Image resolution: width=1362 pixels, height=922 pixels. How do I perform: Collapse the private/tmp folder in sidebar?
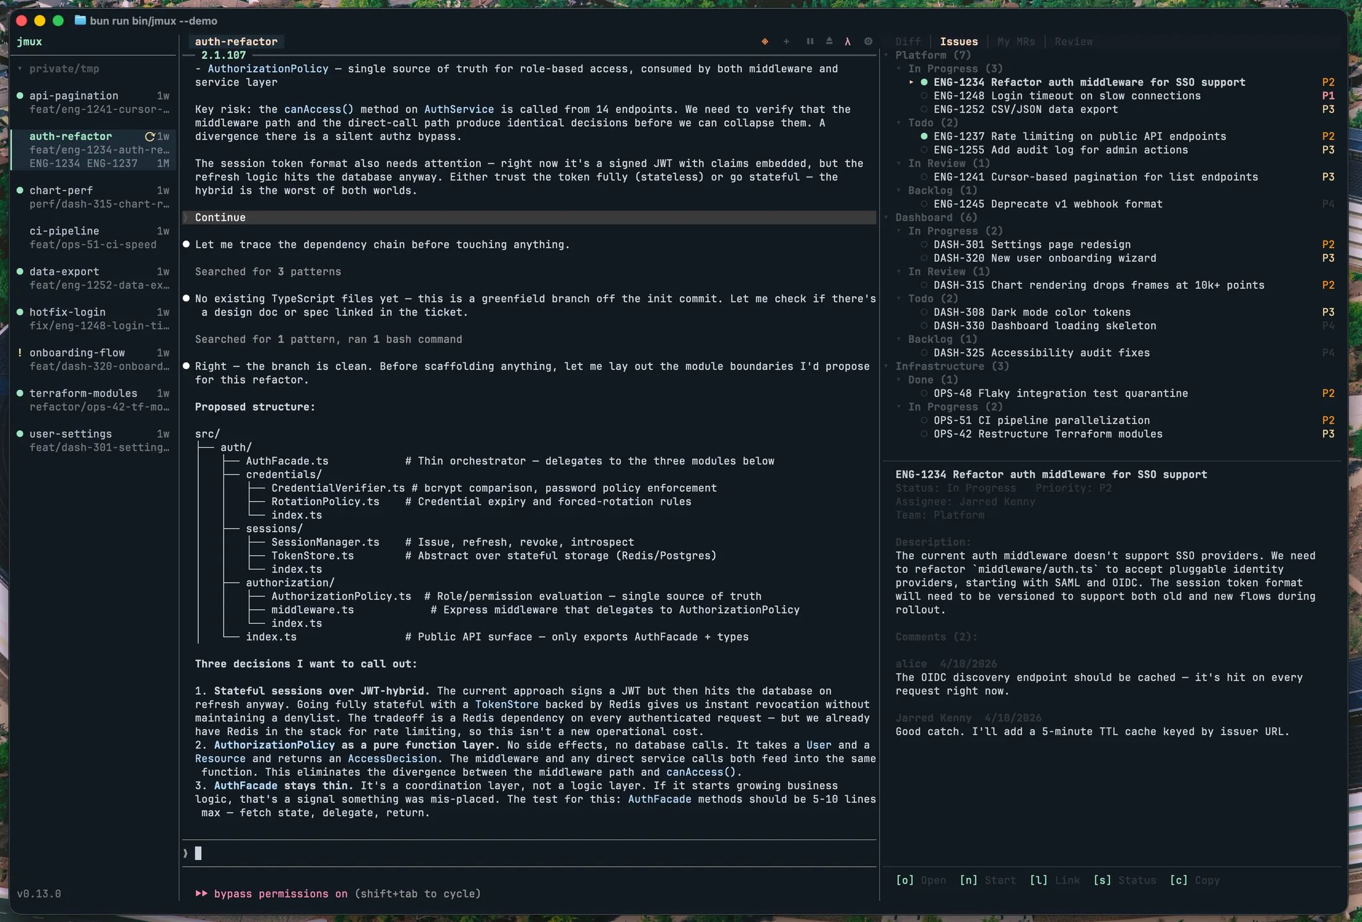click(x=20, y=68)
